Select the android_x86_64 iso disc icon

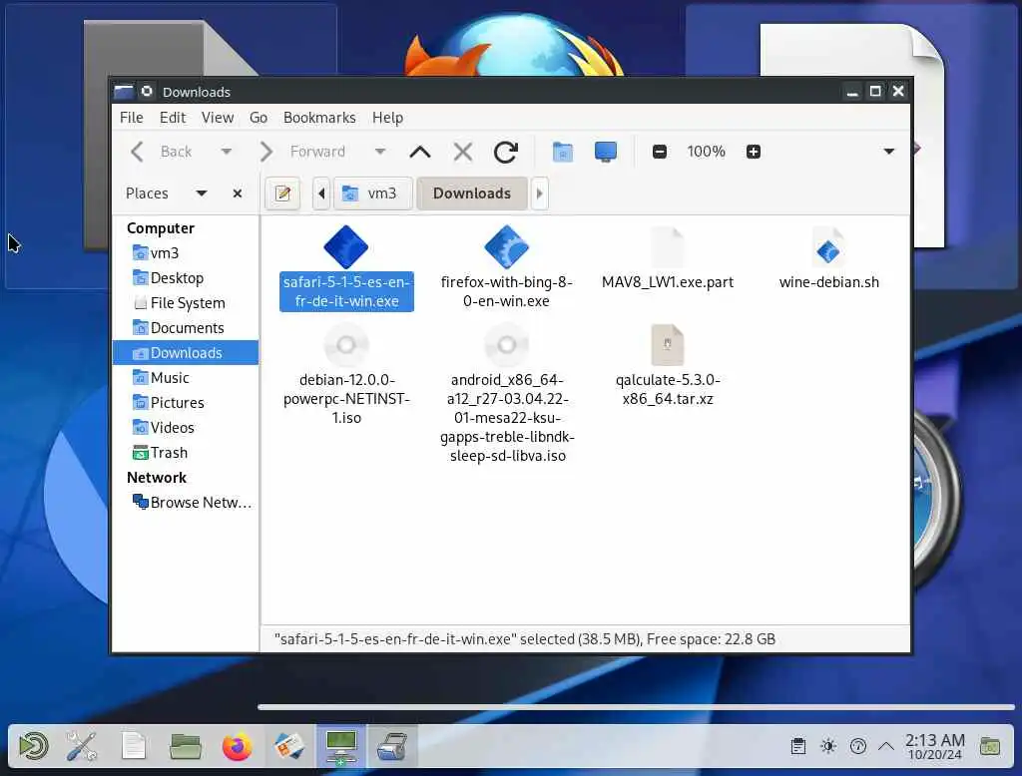click(x=506, y=345)
